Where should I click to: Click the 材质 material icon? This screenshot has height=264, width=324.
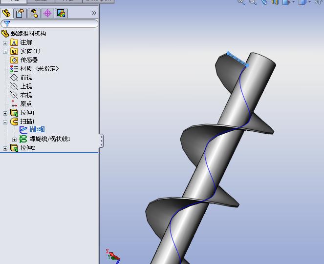[x=14, y=69]
